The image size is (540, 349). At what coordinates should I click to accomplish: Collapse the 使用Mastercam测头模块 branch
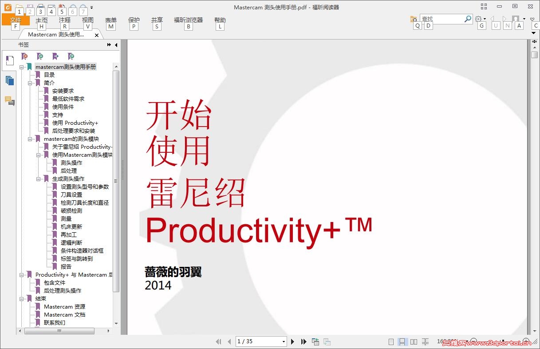[39, 155]
